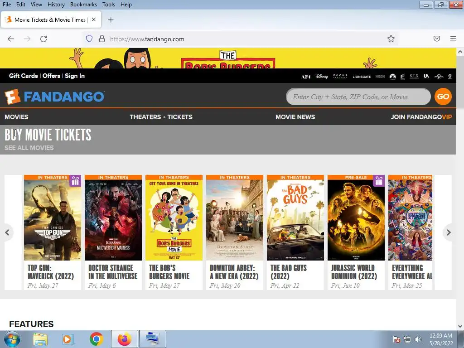Focus the City, ZIP Code, or Movie search field
Image resolution: width=464 pixels, height=348 pixels.
[x=358, y=97]
